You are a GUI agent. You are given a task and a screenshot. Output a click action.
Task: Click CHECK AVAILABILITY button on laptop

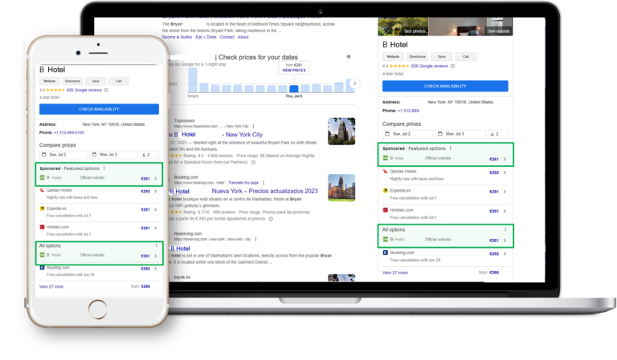click(x=445, y=86)
